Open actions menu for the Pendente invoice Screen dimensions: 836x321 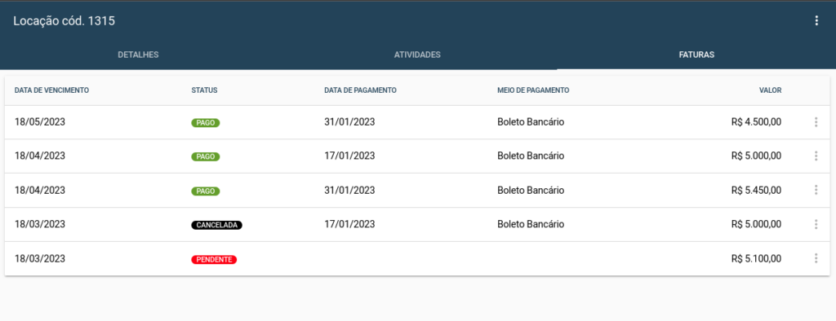pyautogui.click(x=816, y=259)
